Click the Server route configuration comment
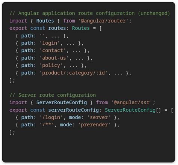The width and height of the screenshot is (178, 165). (53, 95)
